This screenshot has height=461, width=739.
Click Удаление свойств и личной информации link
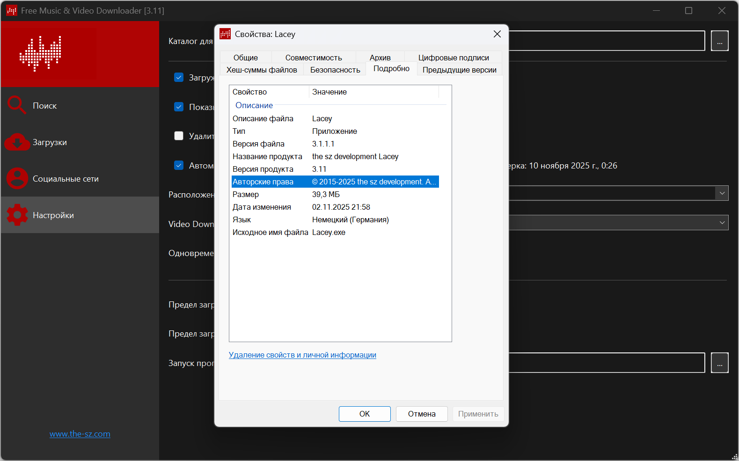[x=302, y=355]
